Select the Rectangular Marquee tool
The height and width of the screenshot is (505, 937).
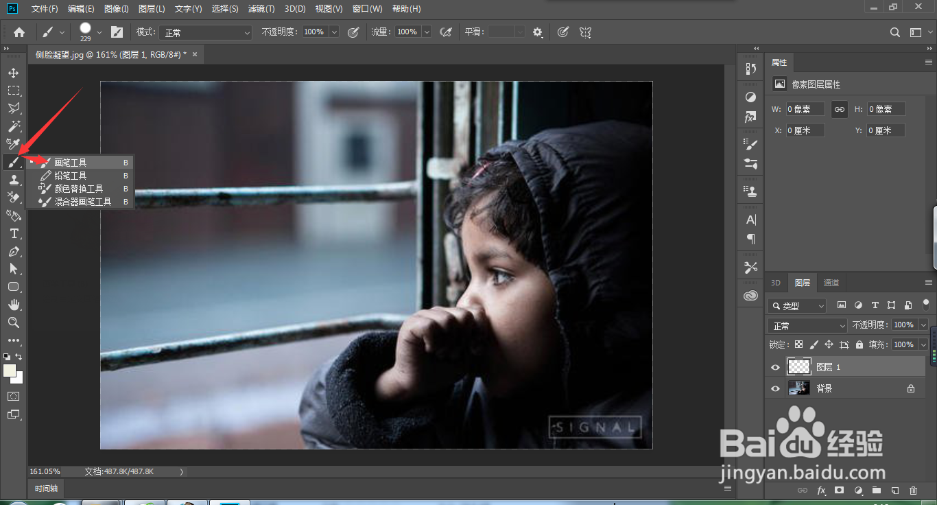click(13, 91)
